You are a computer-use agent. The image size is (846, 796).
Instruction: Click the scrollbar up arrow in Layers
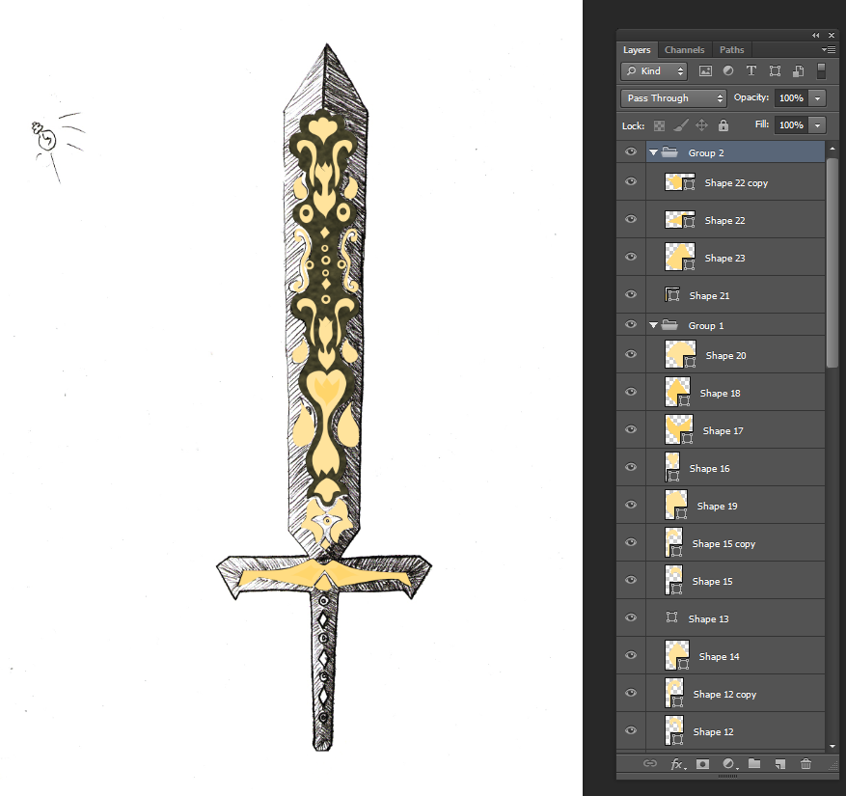tap(832, 148)
